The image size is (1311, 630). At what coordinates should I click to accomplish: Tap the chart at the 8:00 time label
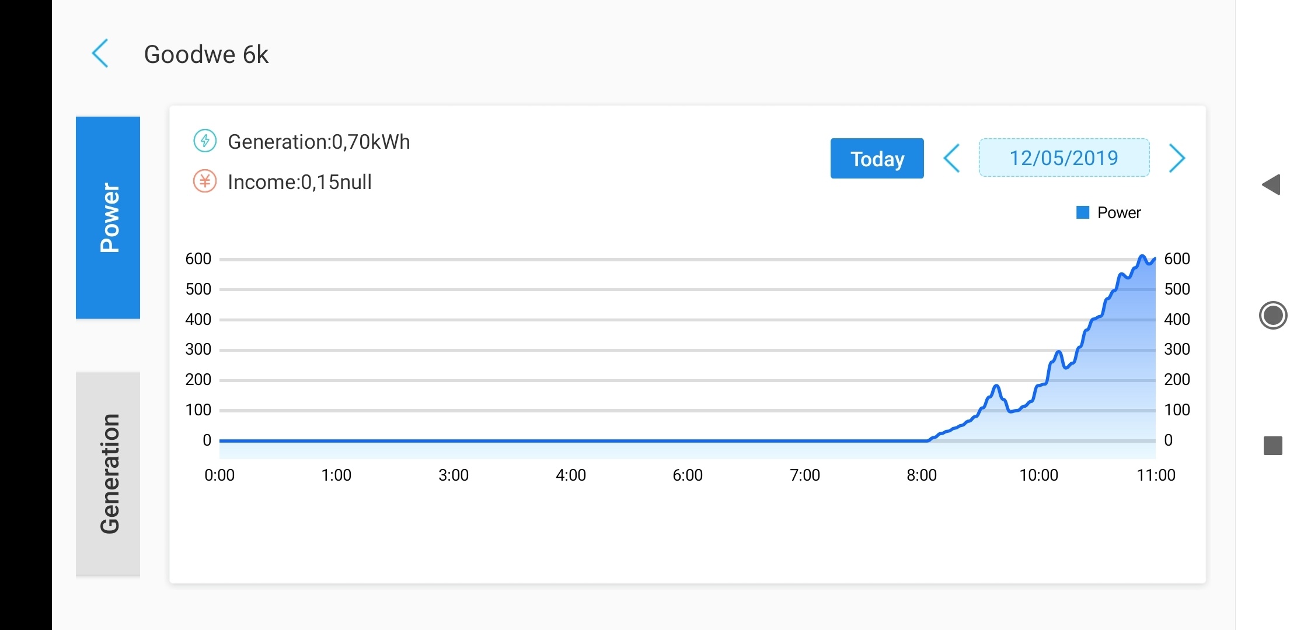921,475
